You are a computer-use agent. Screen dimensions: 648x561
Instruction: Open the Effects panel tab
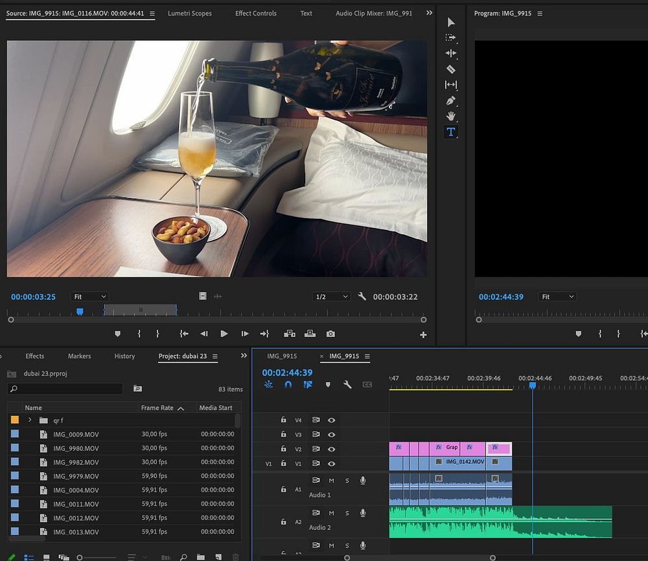point(35,356)
